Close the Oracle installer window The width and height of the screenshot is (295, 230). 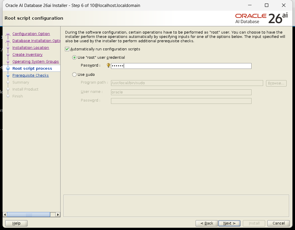click(x=284, y=5)
